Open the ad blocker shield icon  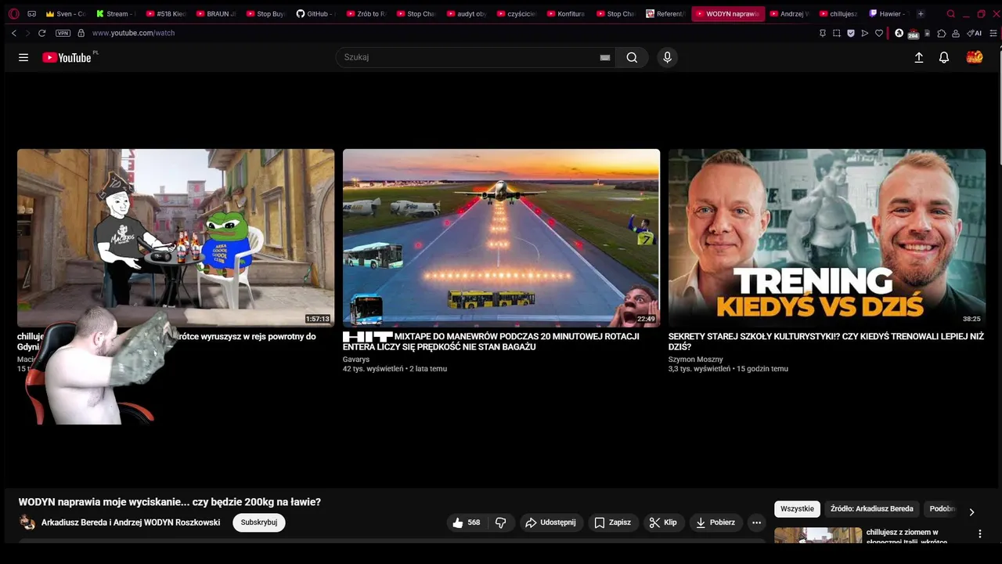(x=851, y=33)
